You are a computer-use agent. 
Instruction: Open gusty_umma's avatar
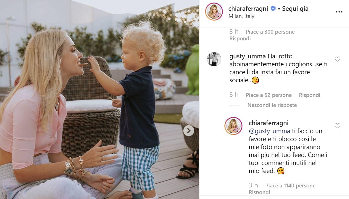tap(214, 59)
